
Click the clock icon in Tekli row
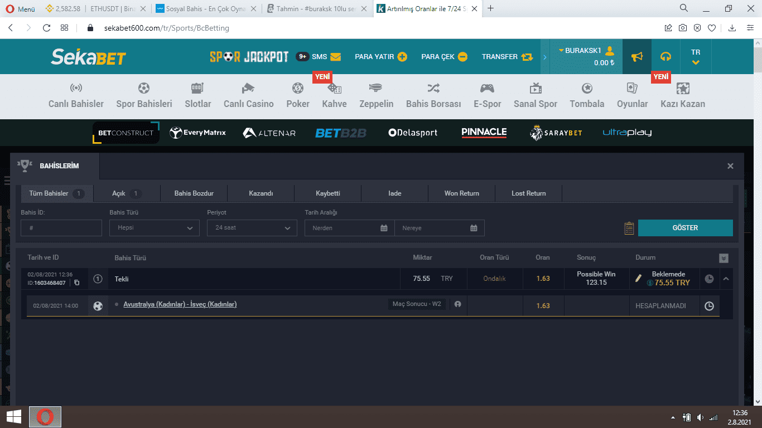click(x=709, y=279)
